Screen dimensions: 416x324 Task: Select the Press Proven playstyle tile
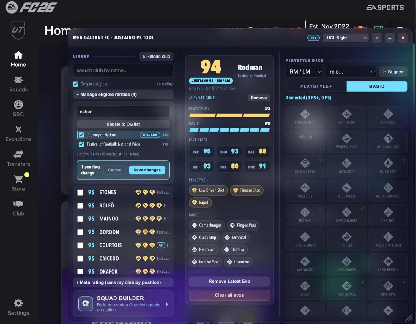pyautogui.click(x=388, y=264)
